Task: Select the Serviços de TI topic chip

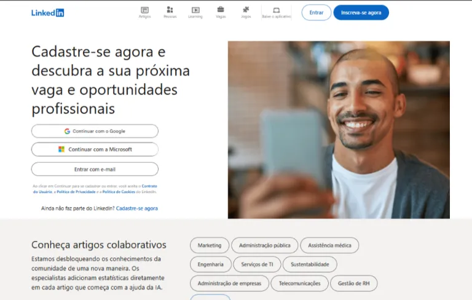Action: 257,264
